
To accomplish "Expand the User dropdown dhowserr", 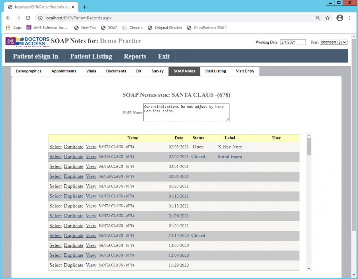I will [x=333, y=42].
